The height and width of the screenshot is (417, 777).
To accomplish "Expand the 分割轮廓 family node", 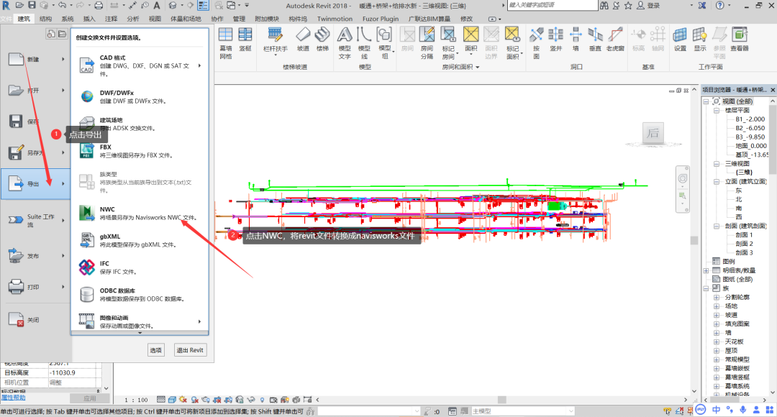I will tap(717, 297).
